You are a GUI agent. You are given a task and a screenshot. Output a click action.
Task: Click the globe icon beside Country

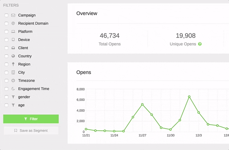[x=13, y=56]
